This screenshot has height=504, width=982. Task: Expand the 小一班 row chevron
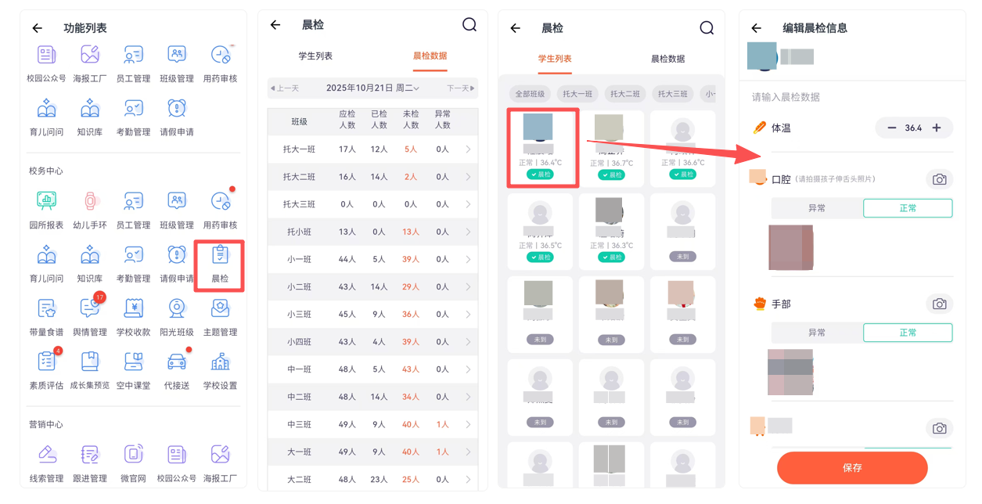pos(468,260)
